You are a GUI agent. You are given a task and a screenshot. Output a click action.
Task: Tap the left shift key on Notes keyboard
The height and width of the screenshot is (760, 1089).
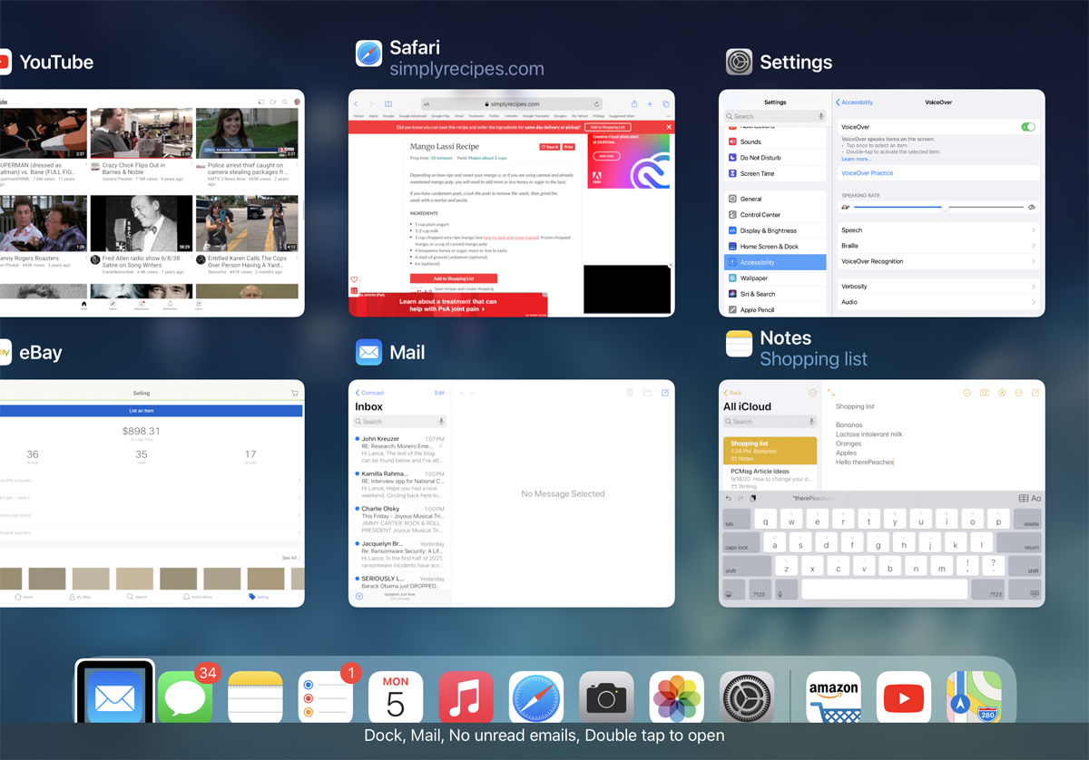click(x=746, y=567)
